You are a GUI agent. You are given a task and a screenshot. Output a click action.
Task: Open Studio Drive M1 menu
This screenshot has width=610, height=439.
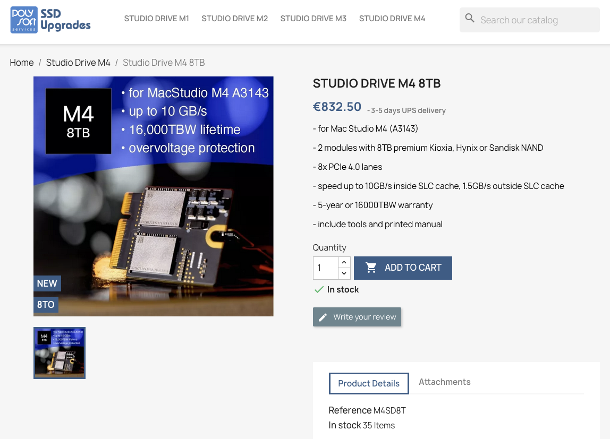click(x=156, y=18)
